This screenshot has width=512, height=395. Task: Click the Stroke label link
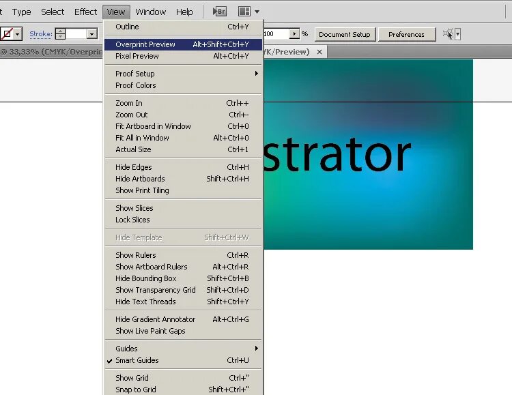41,33
